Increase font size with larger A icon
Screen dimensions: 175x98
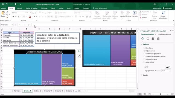click(33, 13)
